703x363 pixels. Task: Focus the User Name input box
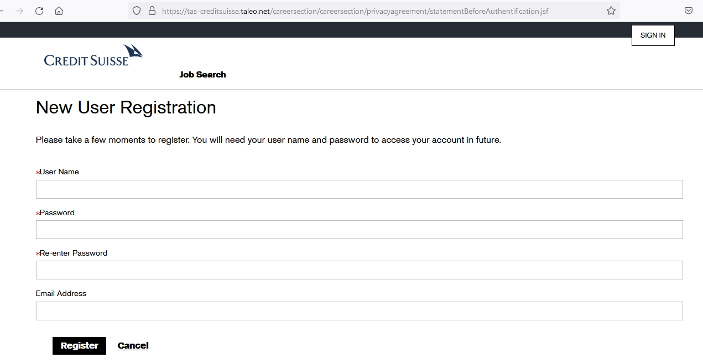[359, 189]
